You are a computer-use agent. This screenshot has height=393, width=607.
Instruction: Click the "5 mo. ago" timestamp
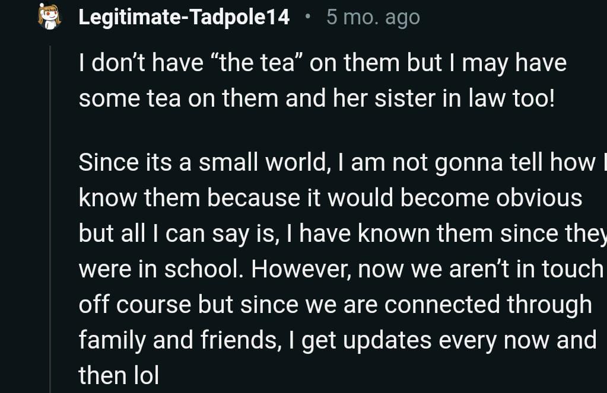373,17
